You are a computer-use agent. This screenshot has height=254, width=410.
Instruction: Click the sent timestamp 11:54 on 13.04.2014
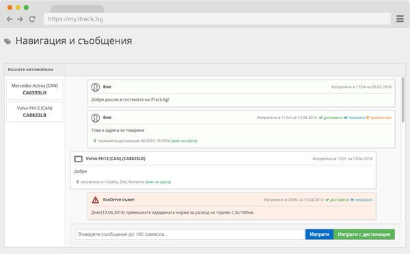[287, 118]
